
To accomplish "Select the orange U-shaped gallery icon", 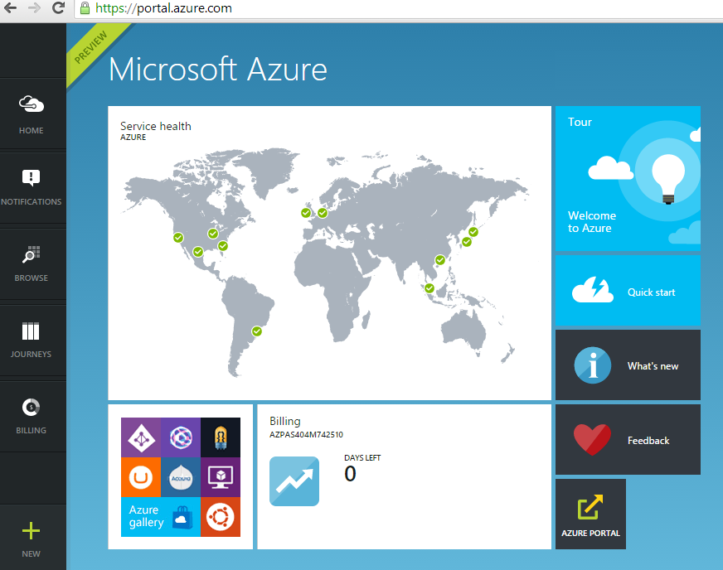I will click(141, 477).
